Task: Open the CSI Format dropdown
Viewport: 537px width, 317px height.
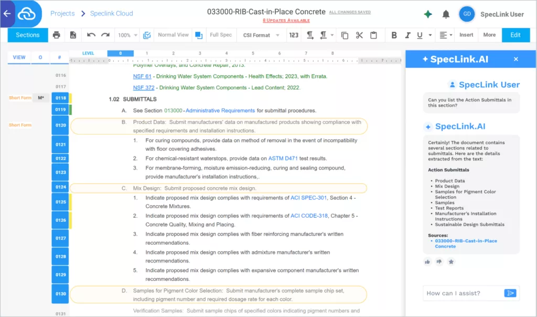Action: coord(261,35)
